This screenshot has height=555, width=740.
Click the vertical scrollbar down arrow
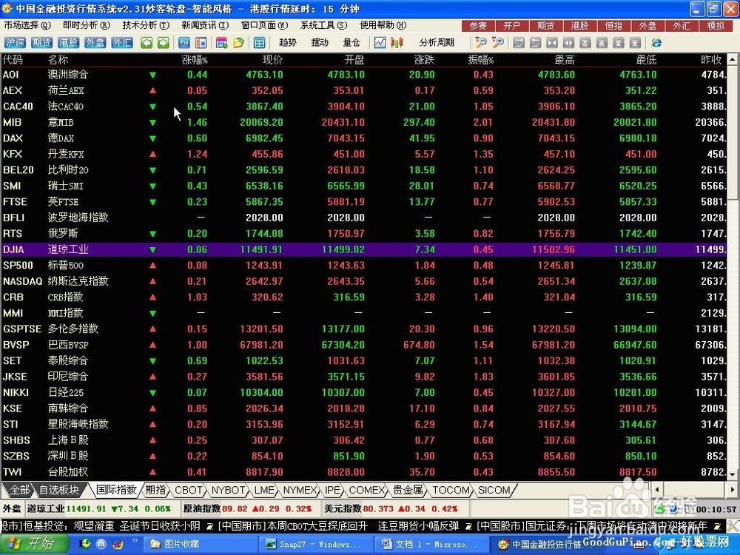coord(733,474)
